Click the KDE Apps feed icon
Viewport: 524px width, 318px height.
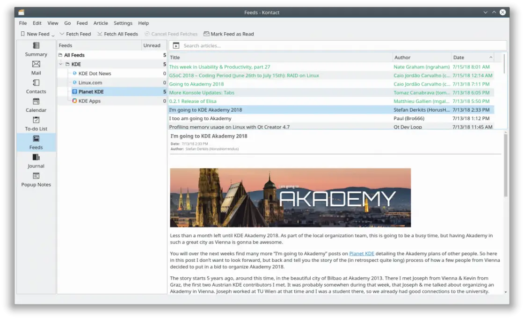point(74,101)
